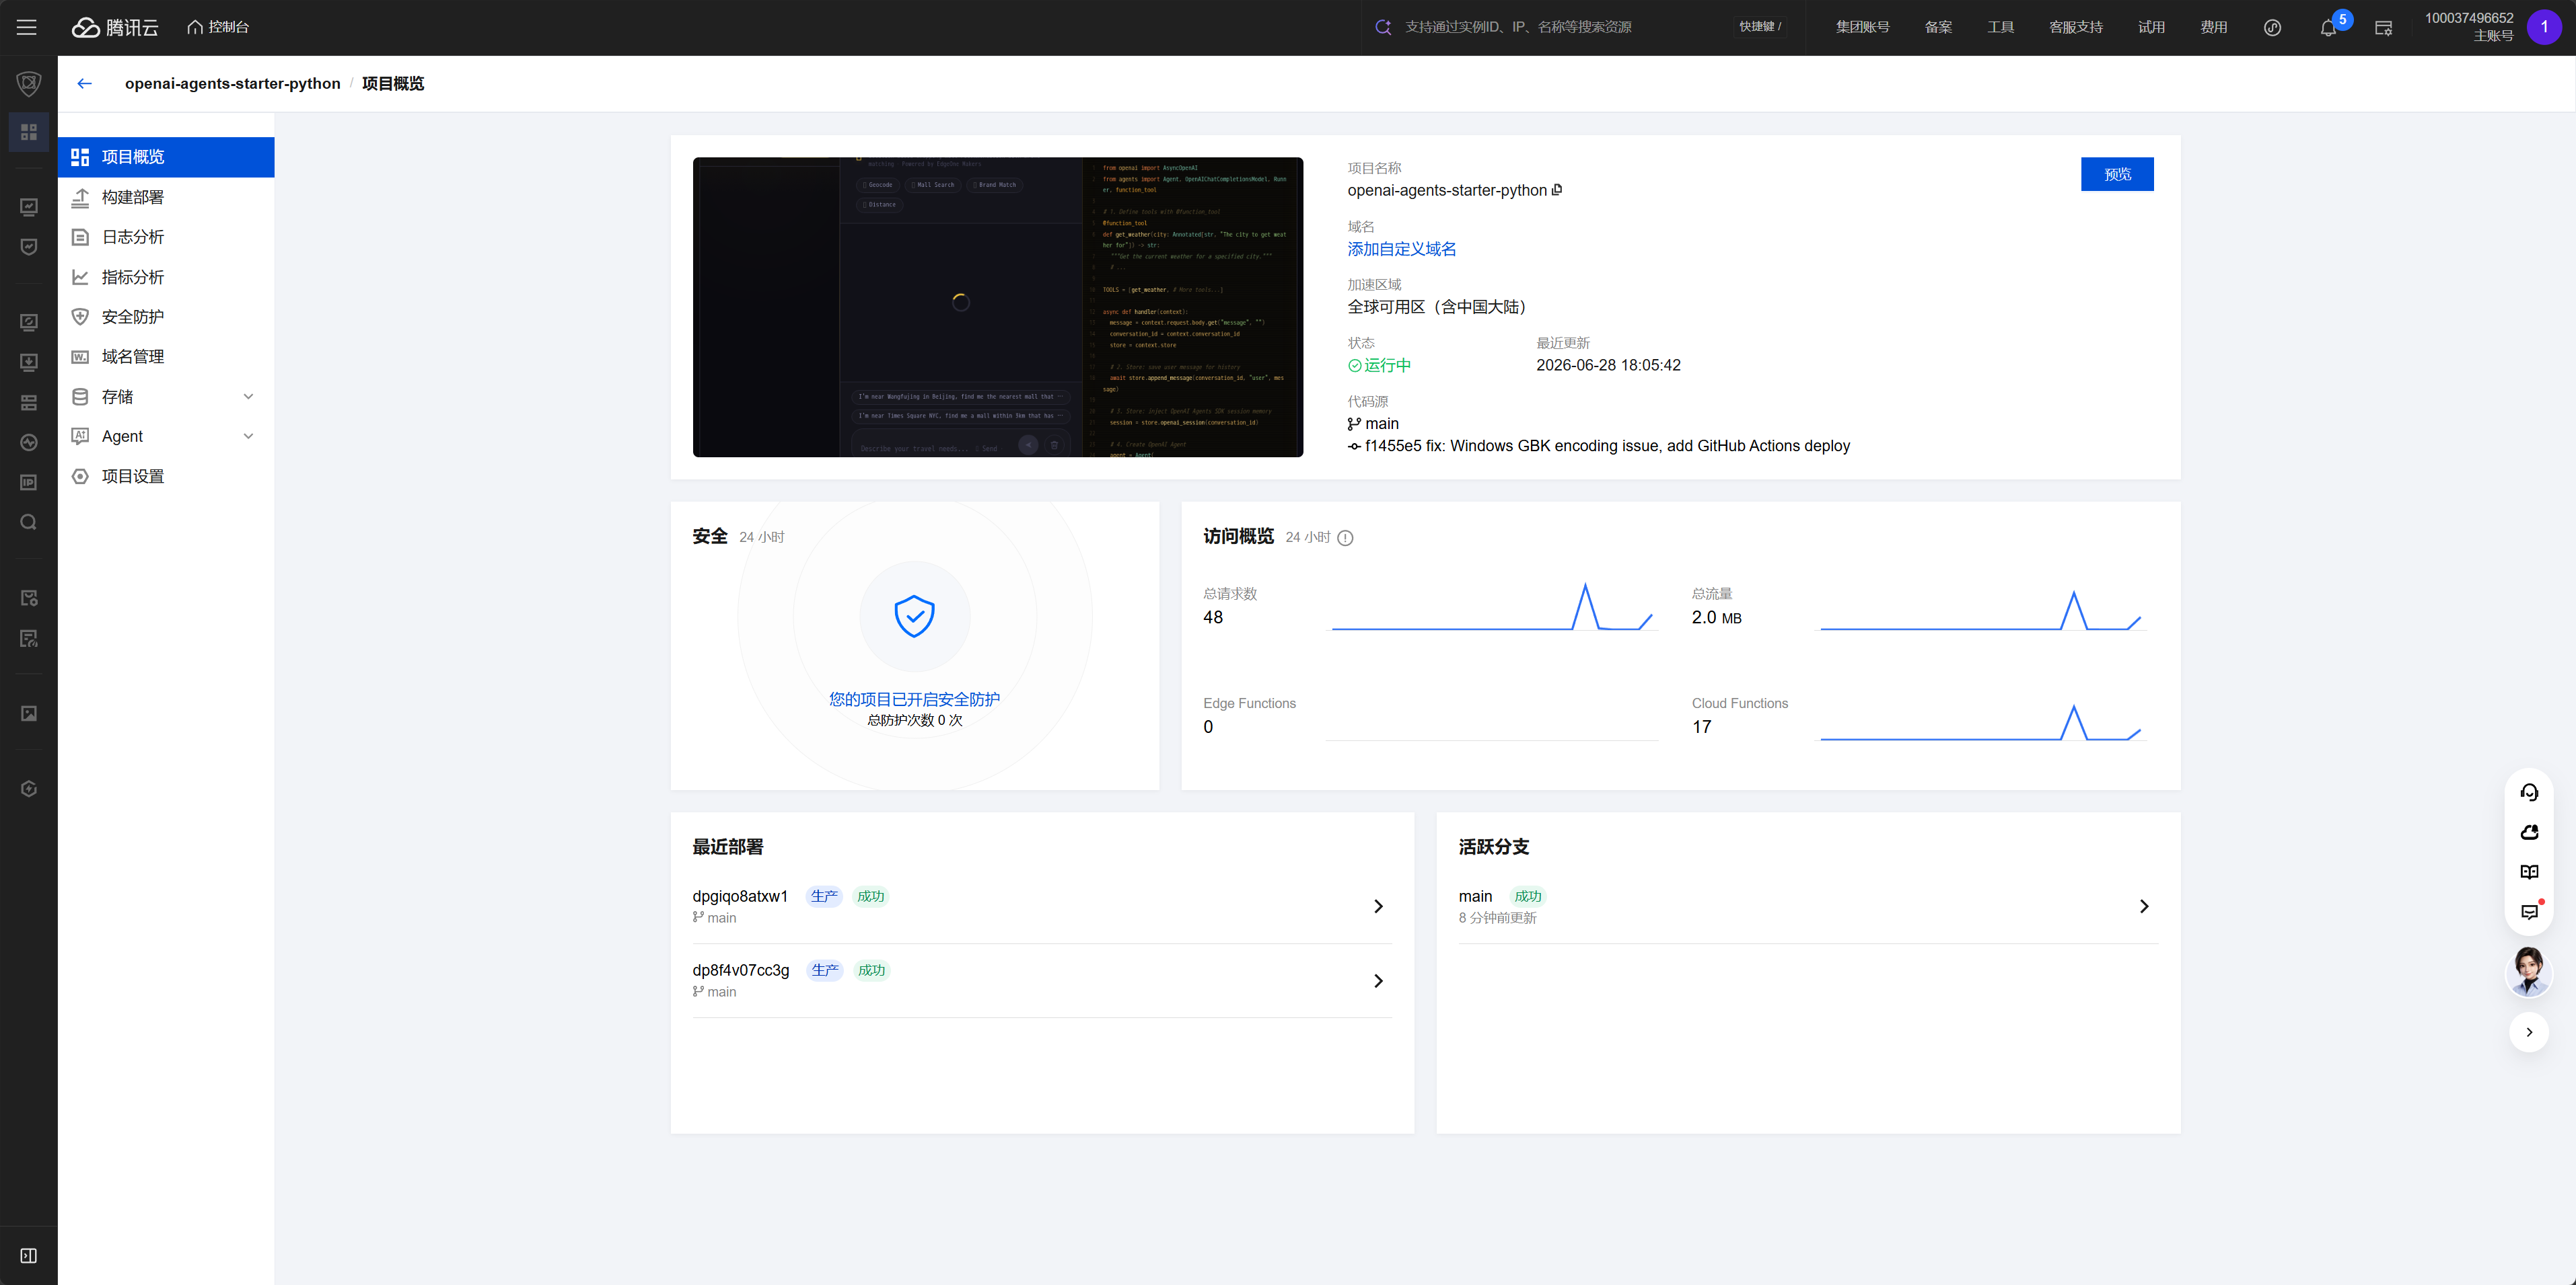Screen dimensions: 2576x1285
Task: Open active branch main via chevron
Action: tap(2143, 906)
